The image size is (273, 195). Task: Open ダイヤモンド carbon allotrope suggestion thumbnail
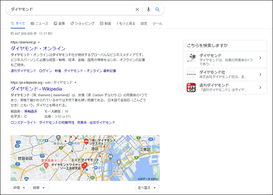(191, 58)
